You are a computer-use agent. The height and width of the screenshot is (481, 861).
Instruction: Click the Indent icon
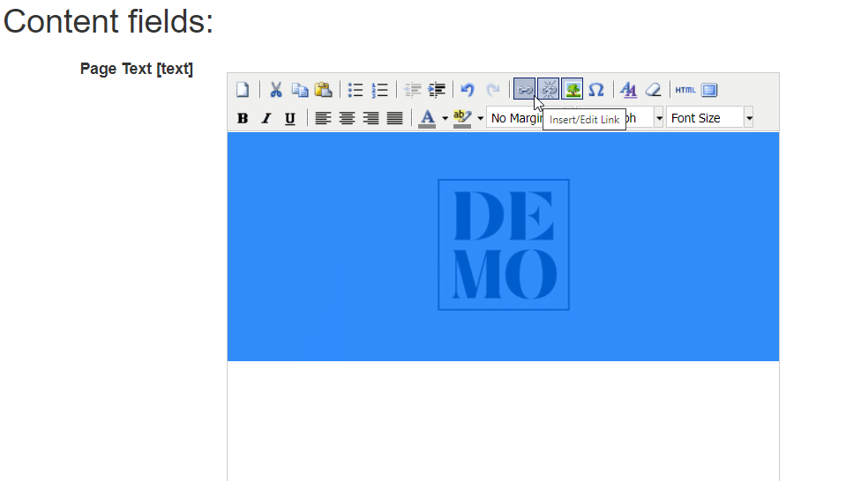(x=437, y=89)
